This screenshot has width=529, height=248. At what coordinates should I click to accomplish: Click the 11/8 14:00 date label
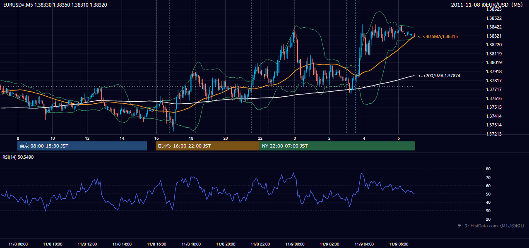coord(122,244)
